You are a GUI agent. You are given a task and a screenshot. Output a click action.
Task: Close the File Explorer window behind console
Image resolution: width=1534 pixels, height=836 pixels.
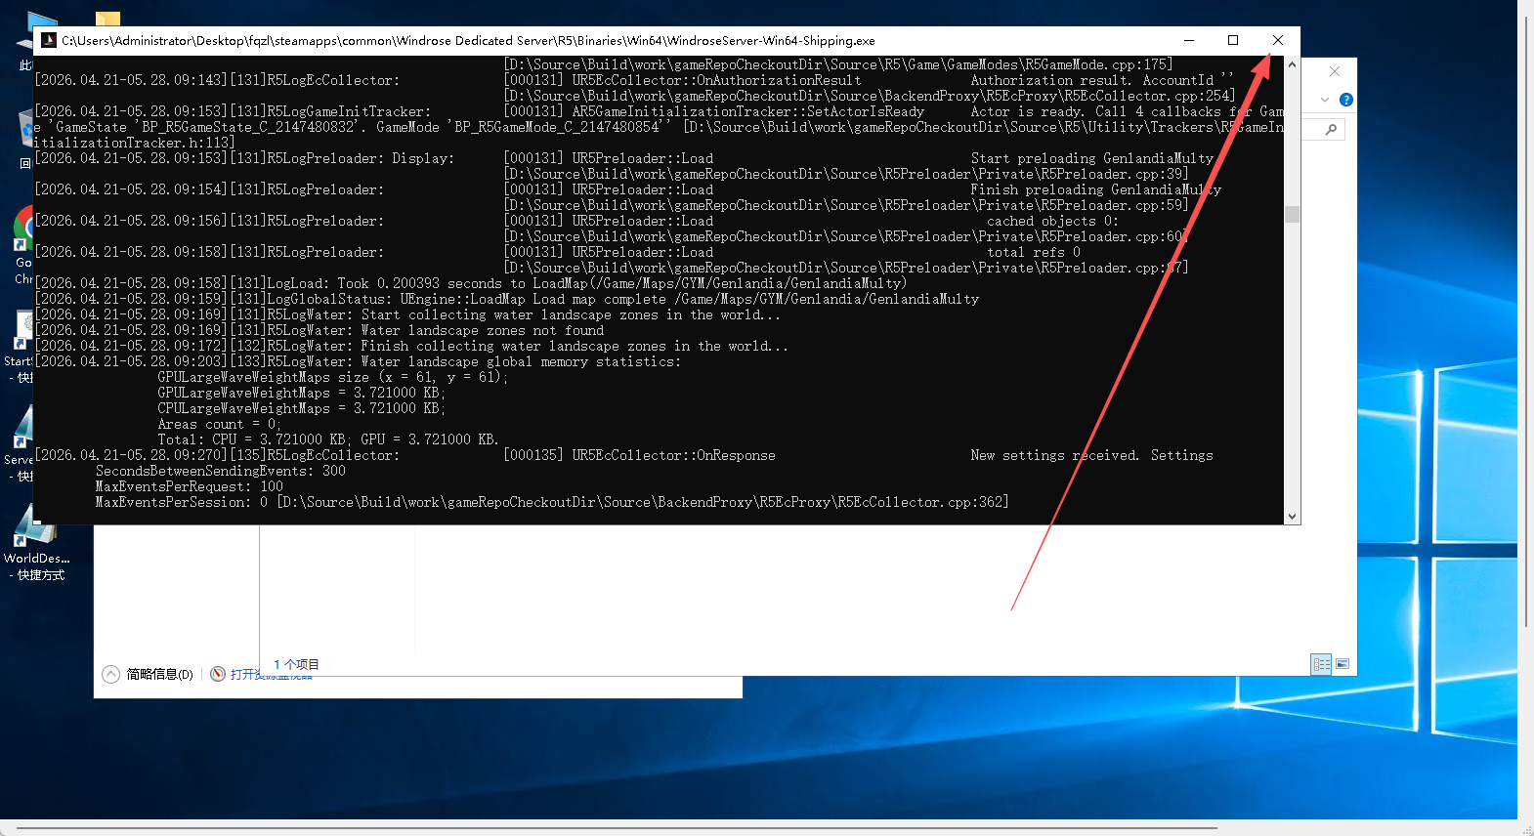[x=1335, y=71]
